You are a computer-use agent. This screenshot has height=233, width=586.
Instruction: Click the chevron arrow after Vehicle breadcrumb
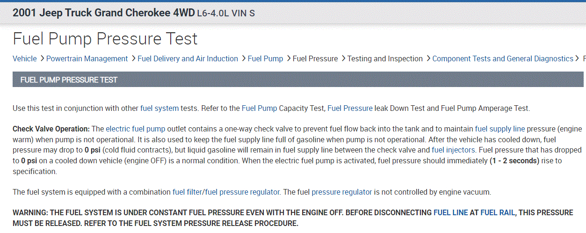tap(42, 58)
